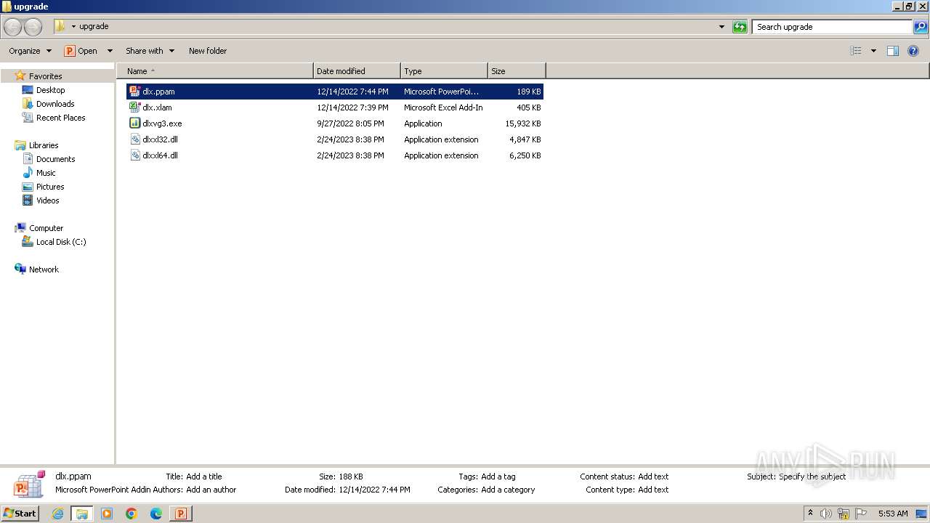
Task: Sort by the Type column header
Action: [x=444, y=71]
